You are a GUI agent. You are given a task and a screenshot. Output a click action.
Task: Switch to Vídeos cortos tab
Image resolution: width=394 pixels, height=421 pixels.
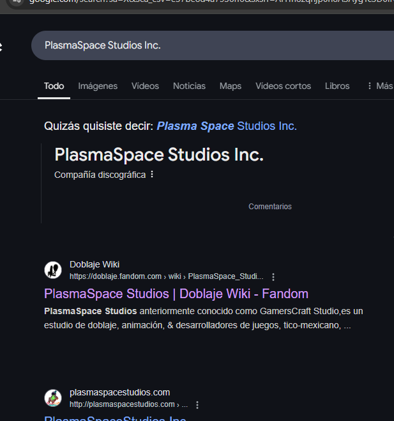coord(283,86)
